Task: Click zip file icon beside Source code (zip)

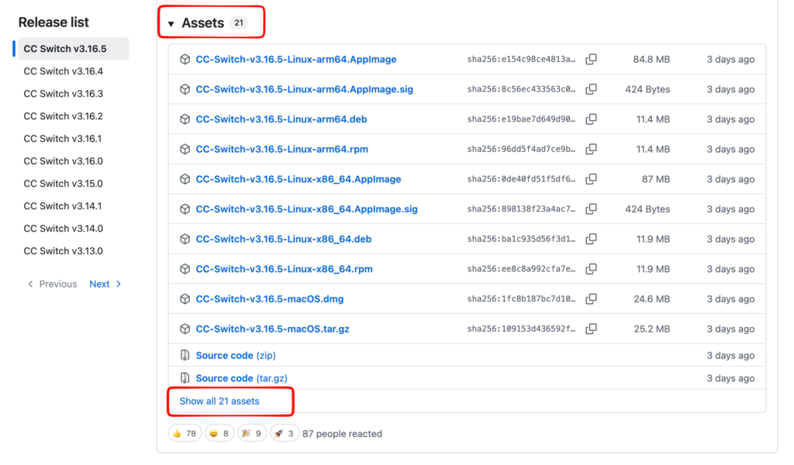Action: point(185,355)
